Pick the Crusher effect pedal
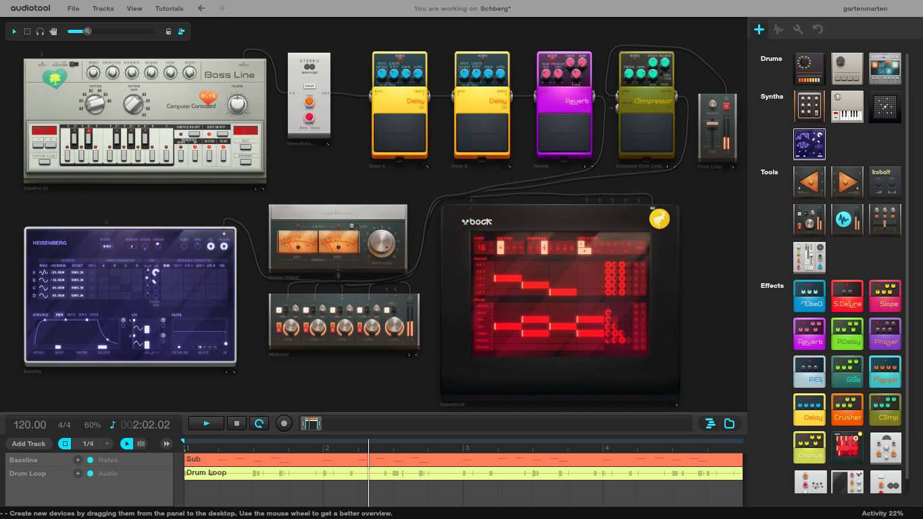Screen dimensions: 923x519 point(847,410)
